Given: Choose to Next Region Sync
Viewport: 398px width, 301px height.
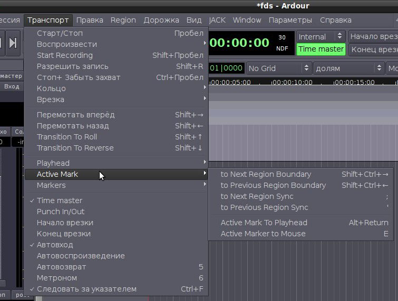Looking at the screenshot, I should point(301,196).
